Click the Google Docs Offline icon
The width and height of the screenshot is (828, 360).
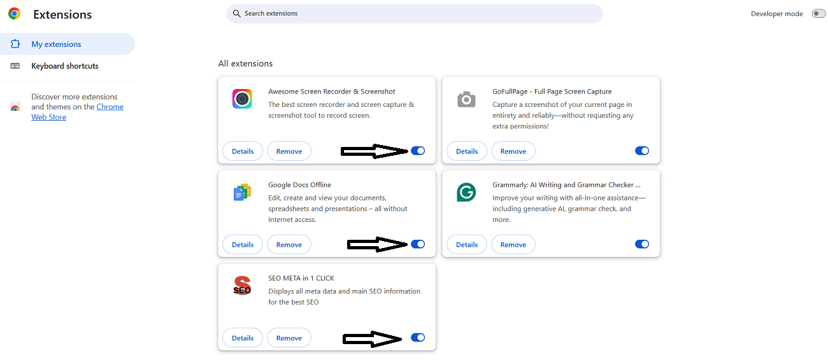pyautogui.click(x=242, y=192)
